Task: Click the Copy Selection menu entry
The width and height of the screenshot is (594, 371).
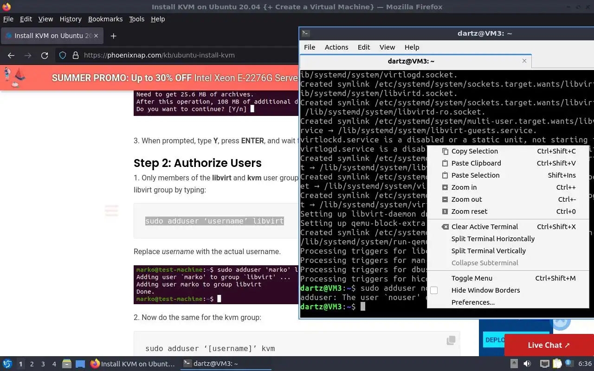Action: pos(508,151)
